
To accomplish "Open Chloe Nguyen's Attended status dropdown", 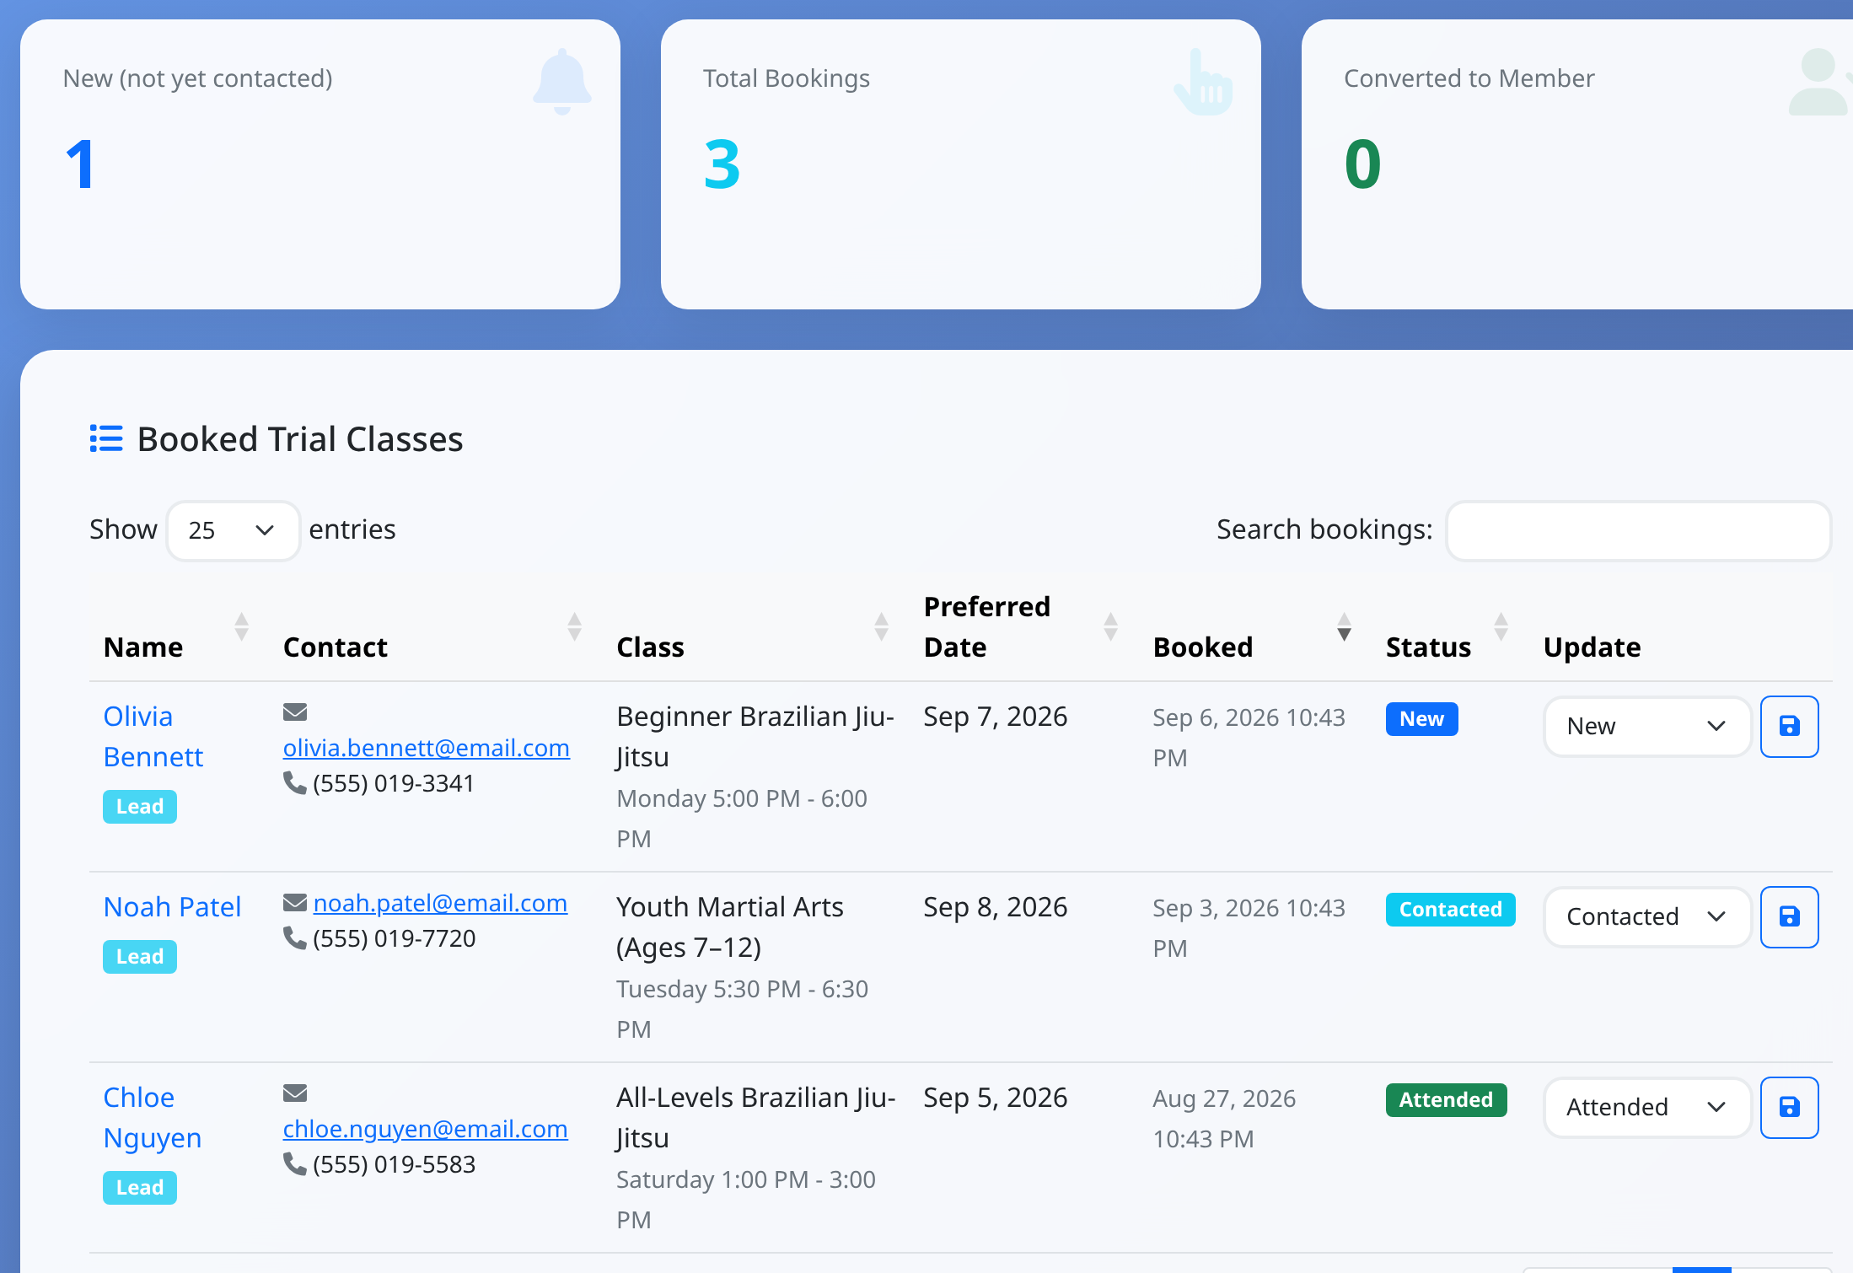I will [x=1647, y=1107].
